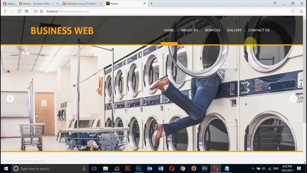Viewport: 307px width, 173px height.
Task: Open the tab menu icon
Action: click(275, 3)
